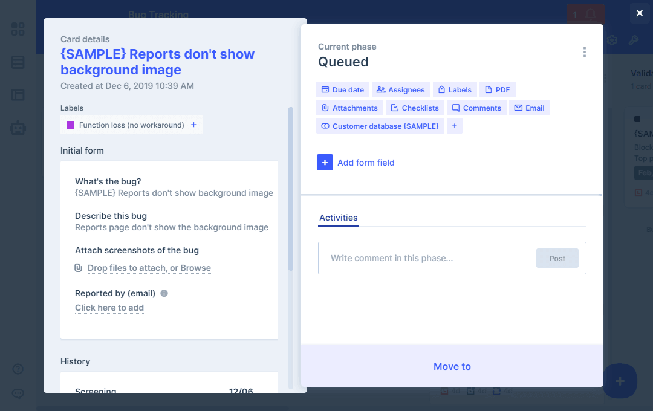
Task: Switch to the Activities tab
Action: [339, 218]
